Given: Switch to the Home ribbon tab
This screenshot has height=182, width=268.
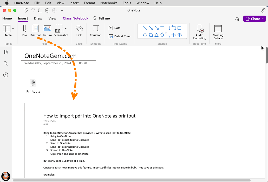Looking at the screenshot, I should click(7, 18).
